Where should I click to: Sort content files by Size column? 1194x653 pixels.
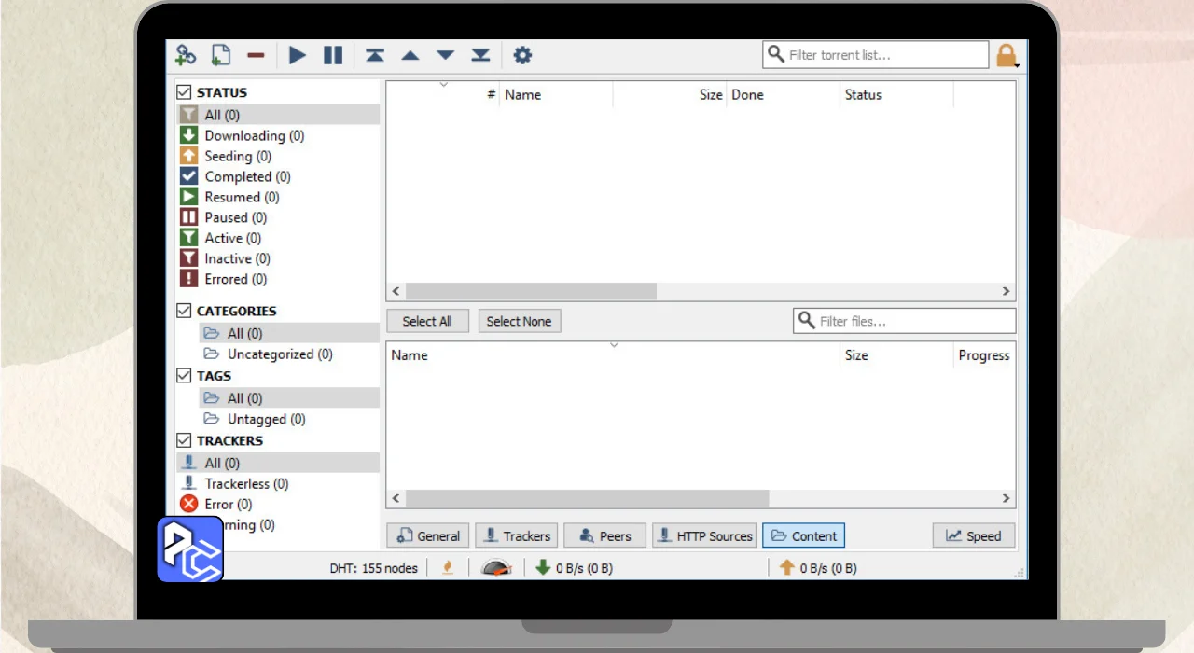(896, 355)
